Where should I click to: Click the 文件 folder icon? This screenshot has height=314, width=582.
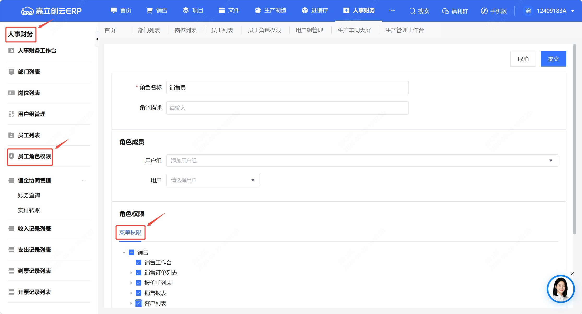tap(222, 10)
